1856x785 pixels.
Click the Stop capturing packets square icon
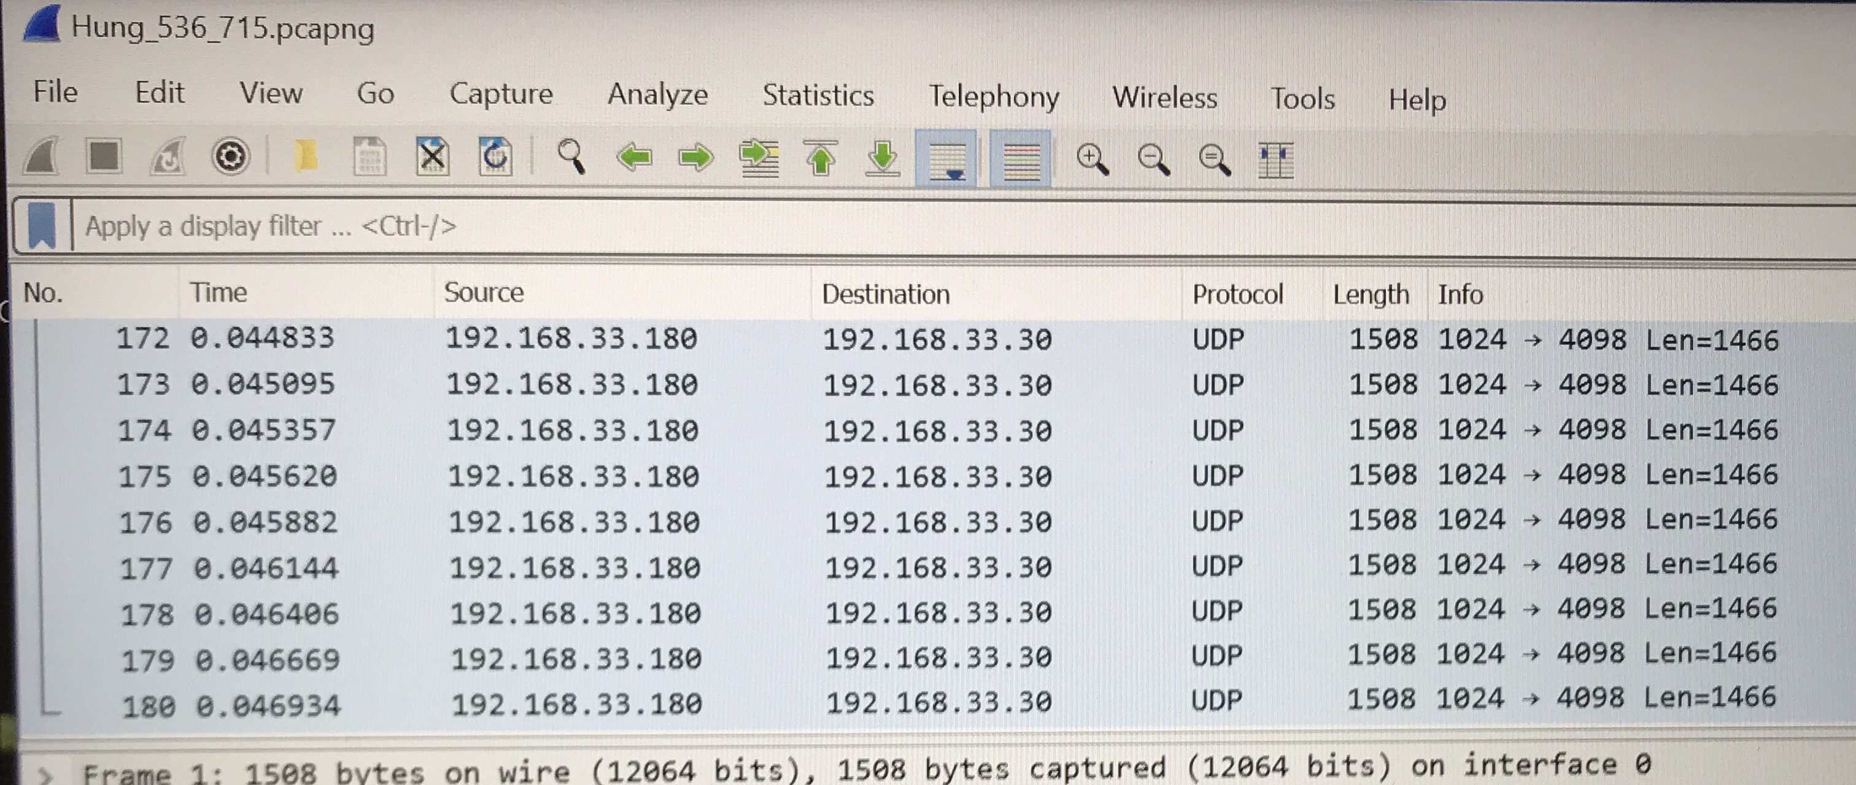pyautogui.click(x=103, y=155)
